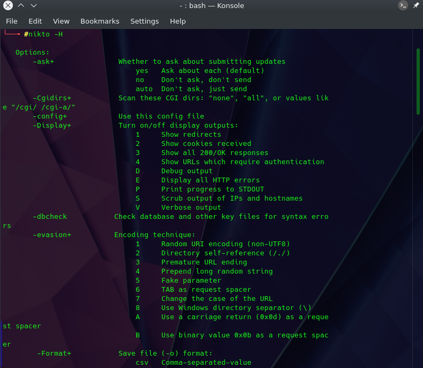Click 'Print progress to STDOUT' line
Screen dimensions: 423x368
(x=213, y=189)
